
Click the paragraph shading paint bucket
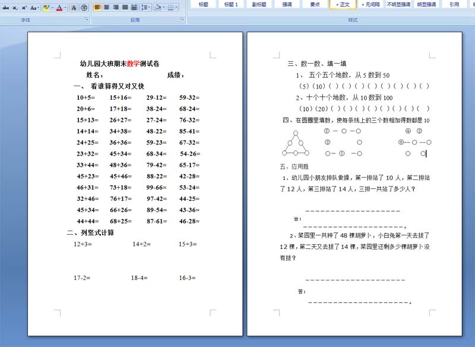click(157, 7)
